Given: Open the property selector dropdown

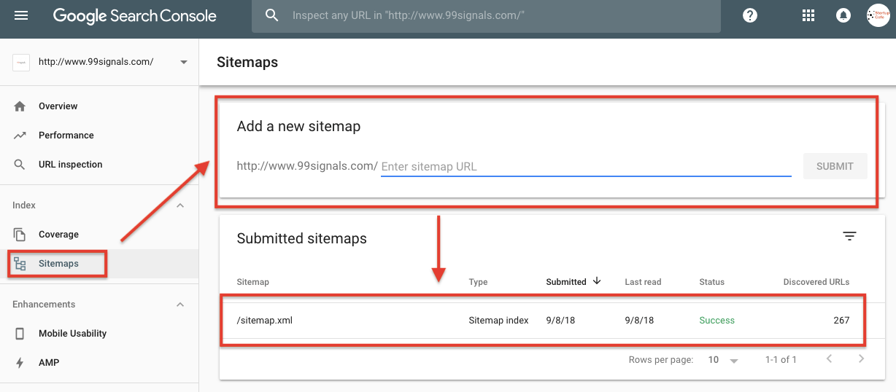Looking at the screenshot, I should [183, 62].
